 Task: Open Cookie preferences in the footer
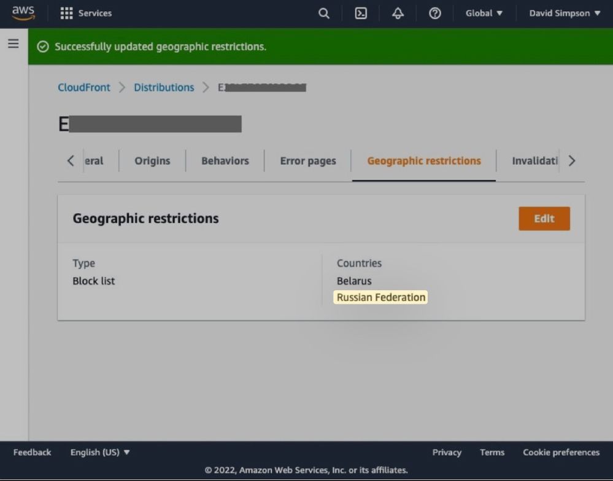[561, 452]
